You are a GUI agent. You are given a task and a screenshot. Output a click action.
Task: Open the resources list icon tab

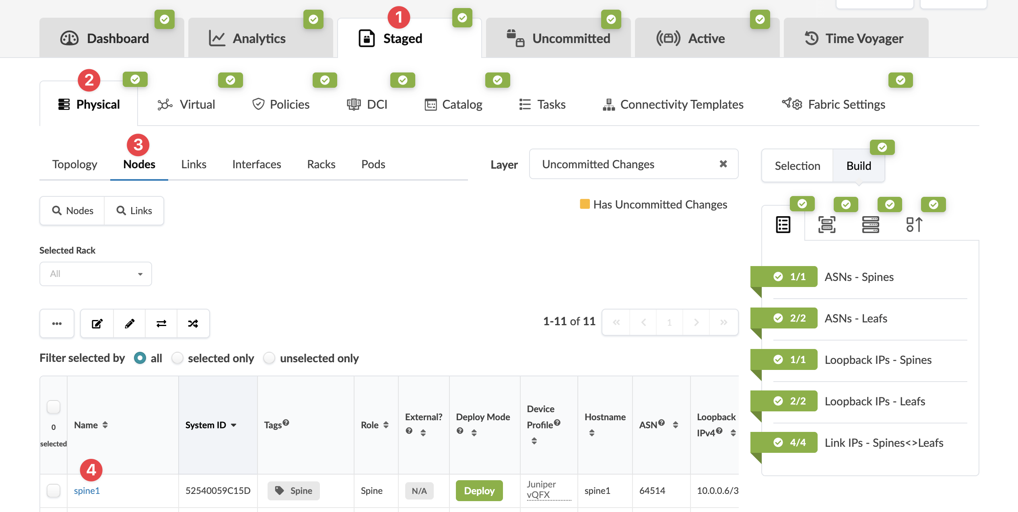point(783,225)
